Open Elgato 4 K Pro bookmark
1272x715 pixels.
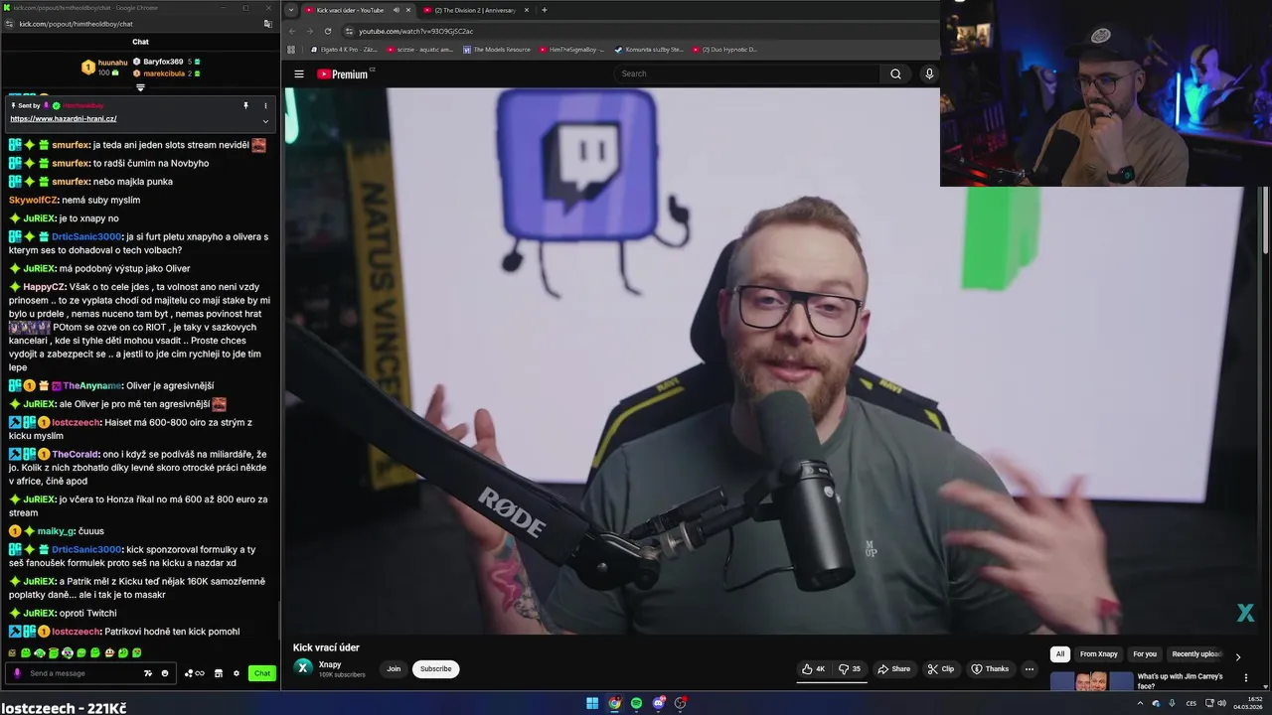[x=344, y=49]
